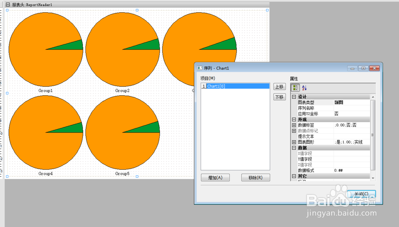Click the Group2 label text
Image resolution: width=399 pixels, height=227 pixels.
pyautogui.click(x=122, y=90)
